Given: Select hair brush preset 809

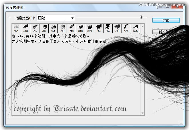Looking at the screenshot, I should point(90,28).
